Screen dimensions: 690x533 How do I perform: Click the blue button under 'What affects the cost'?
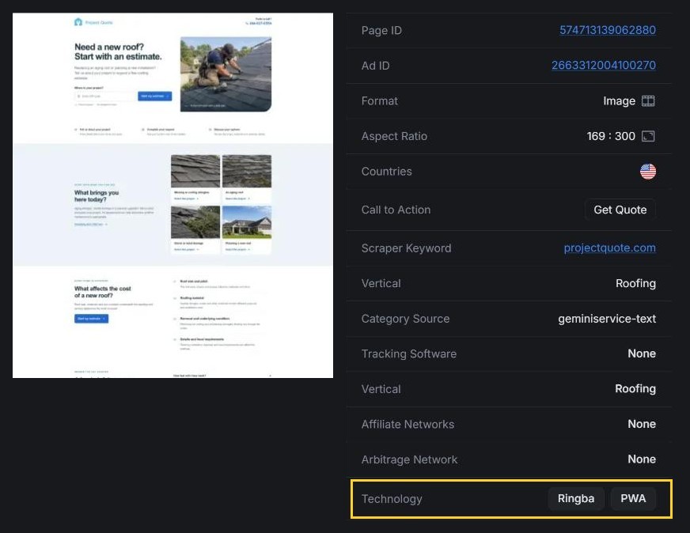(x=91, y=319)
